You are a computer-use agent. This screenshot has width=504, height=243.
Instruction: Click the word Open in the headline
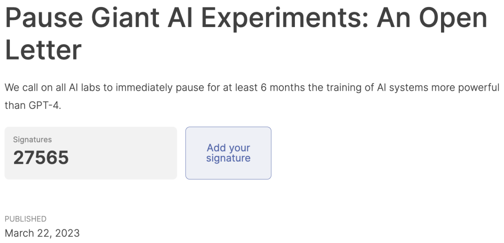coord(454,19)
